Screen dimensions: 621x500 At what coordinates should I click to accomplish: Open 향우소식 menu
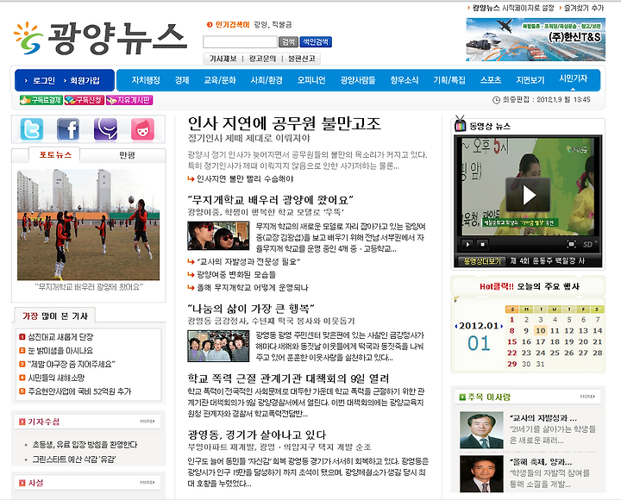click(x=405, y=80)
